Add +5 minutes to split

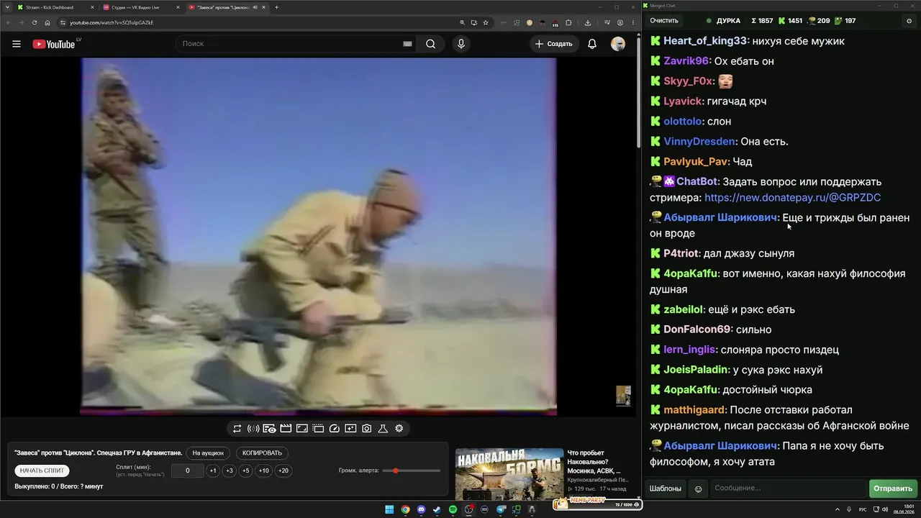pos(245,471)
